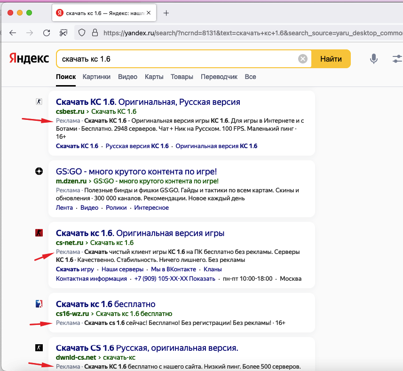The width and height of the screenshot is (403, 371).
Task: Open the Лента sitelink
Action: click(x=64, y=207)
